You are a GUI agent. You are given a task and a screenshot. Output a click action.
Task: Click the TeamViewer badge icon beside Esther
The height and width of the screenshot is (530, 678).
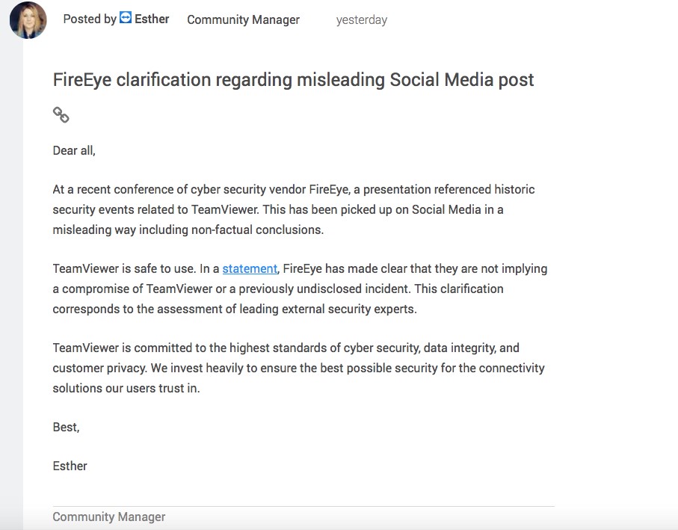click(x=126, y=18)
